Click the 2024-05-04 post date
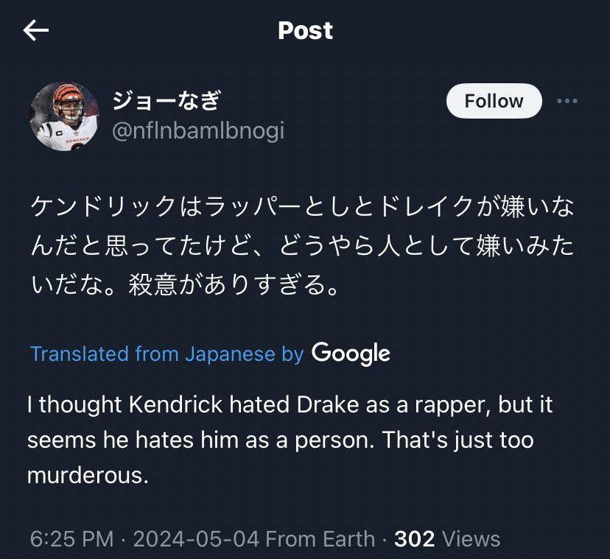 (196, 538)
